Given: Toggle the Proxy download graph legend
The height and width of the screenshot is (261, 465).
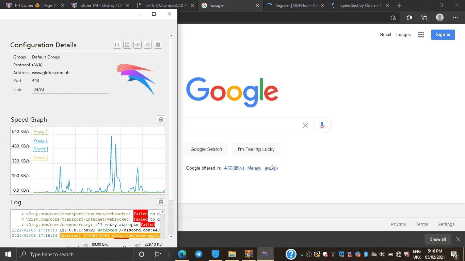Looking at the screenshot, I should tap(41, 140).
